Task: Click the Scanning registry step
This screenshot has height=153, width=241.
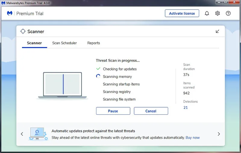Action: point(117,92)
